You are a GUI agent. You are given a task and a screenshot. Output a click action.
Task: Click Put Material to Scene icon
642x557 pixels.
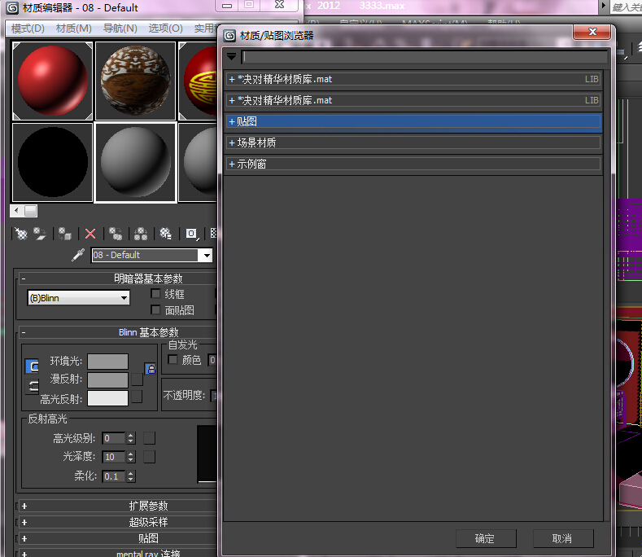click(x=38, y=234)
